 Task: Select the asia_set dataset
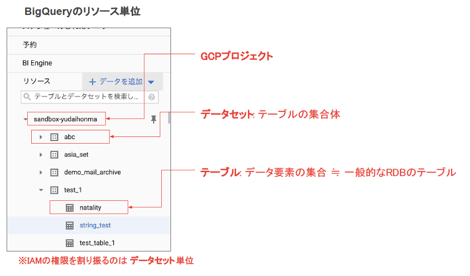point(76,155)
